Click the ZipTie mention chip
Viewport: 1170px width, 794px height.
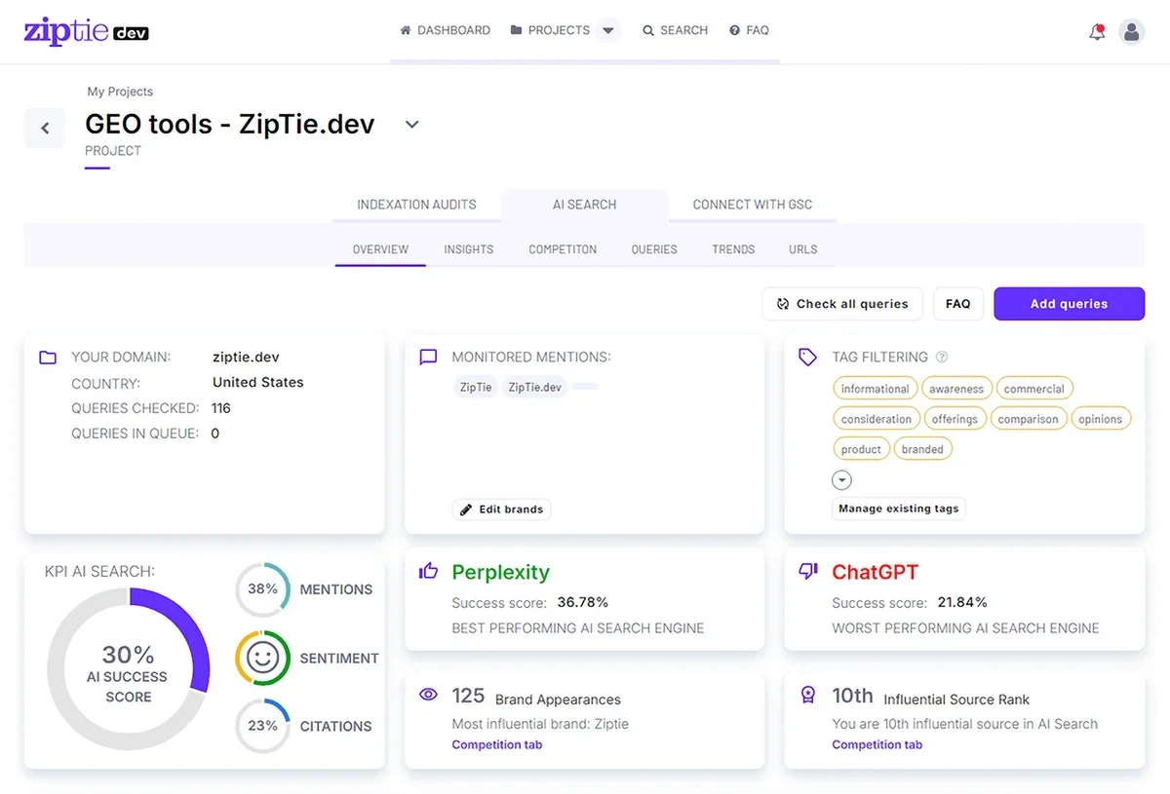point(476,387)
